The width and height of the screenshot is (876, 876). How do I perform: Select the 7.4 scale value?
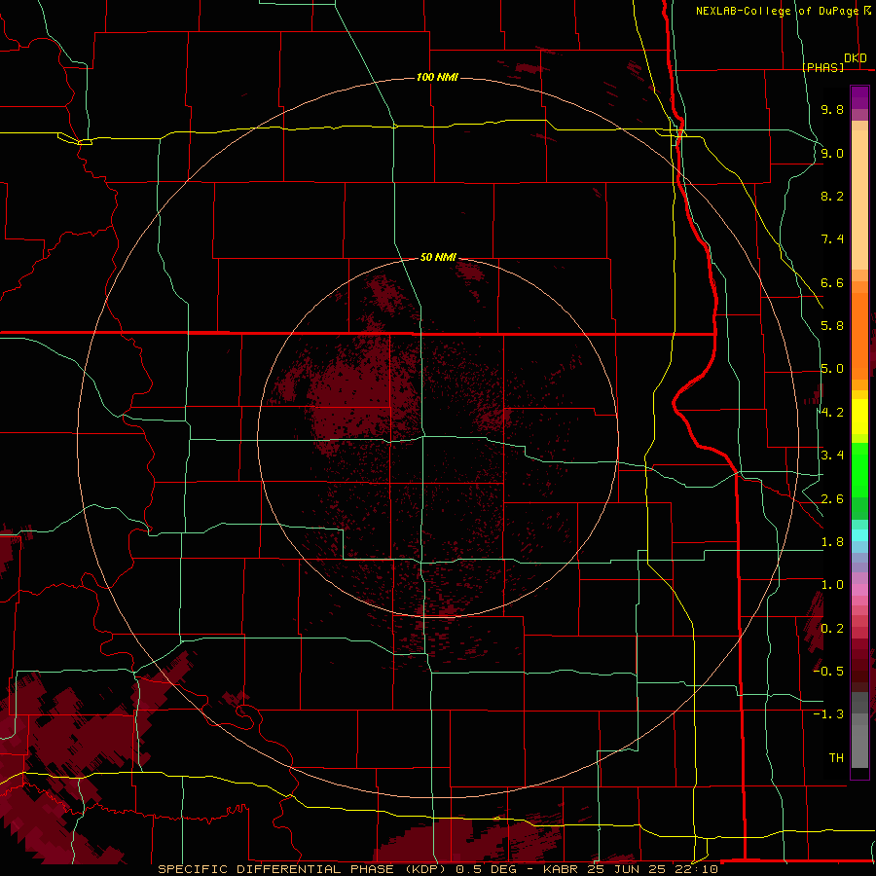[x=832, y=239]
